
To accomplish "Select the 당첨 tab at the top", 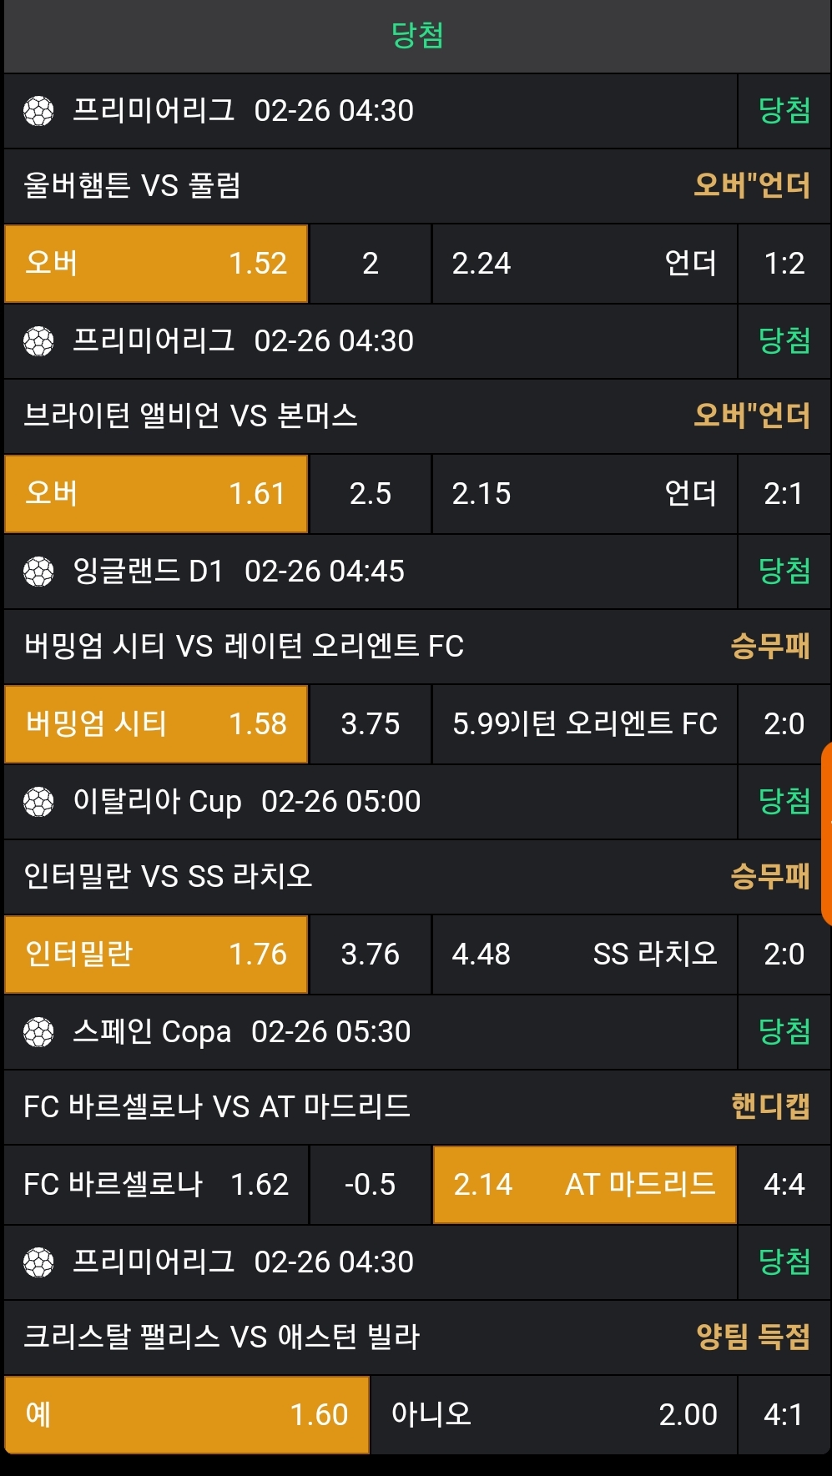I will [416, 35].
